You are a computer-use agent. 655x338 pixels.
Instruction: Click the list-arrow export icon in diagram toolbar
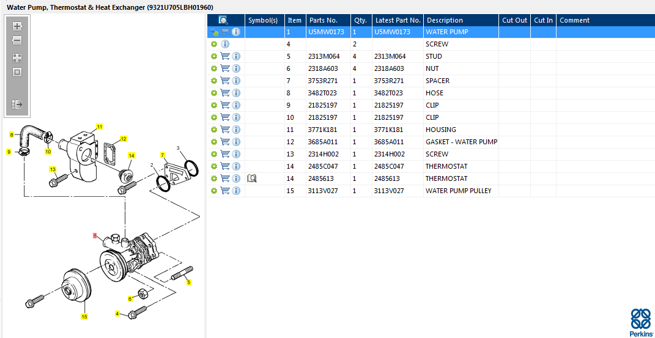[x=17, y=105]
